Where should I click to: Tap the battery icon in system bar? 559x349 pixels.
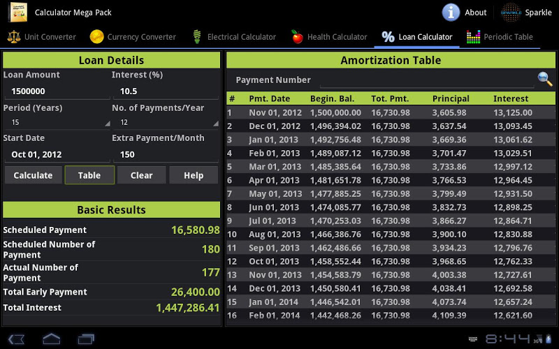tap(548, 339)
